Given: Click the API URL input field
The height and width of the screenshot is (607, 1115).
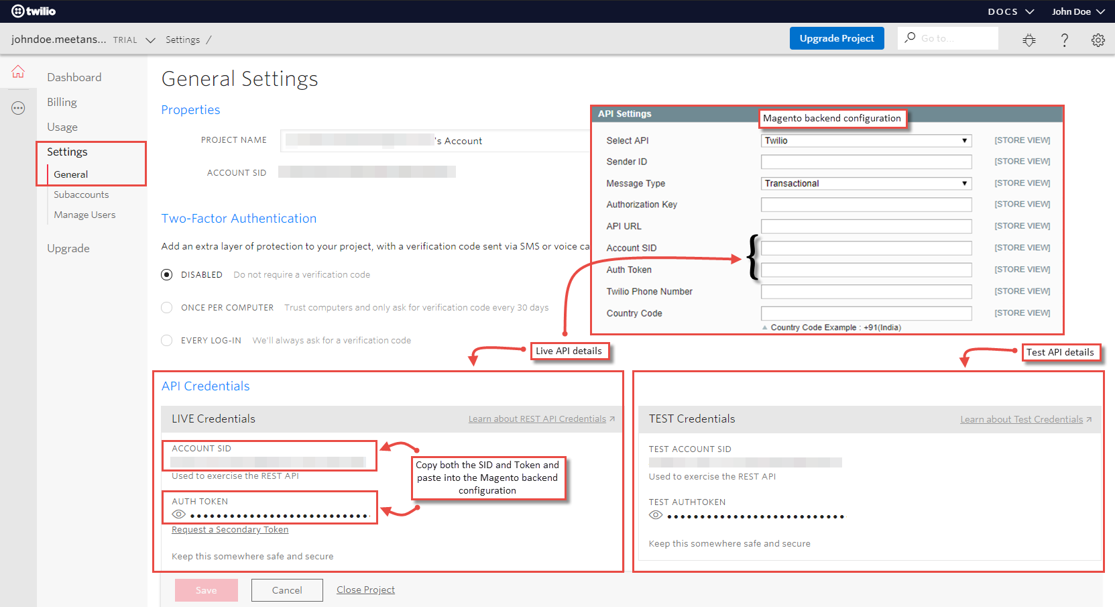Looking at the screenshot, I should click(x=866, y=226).
